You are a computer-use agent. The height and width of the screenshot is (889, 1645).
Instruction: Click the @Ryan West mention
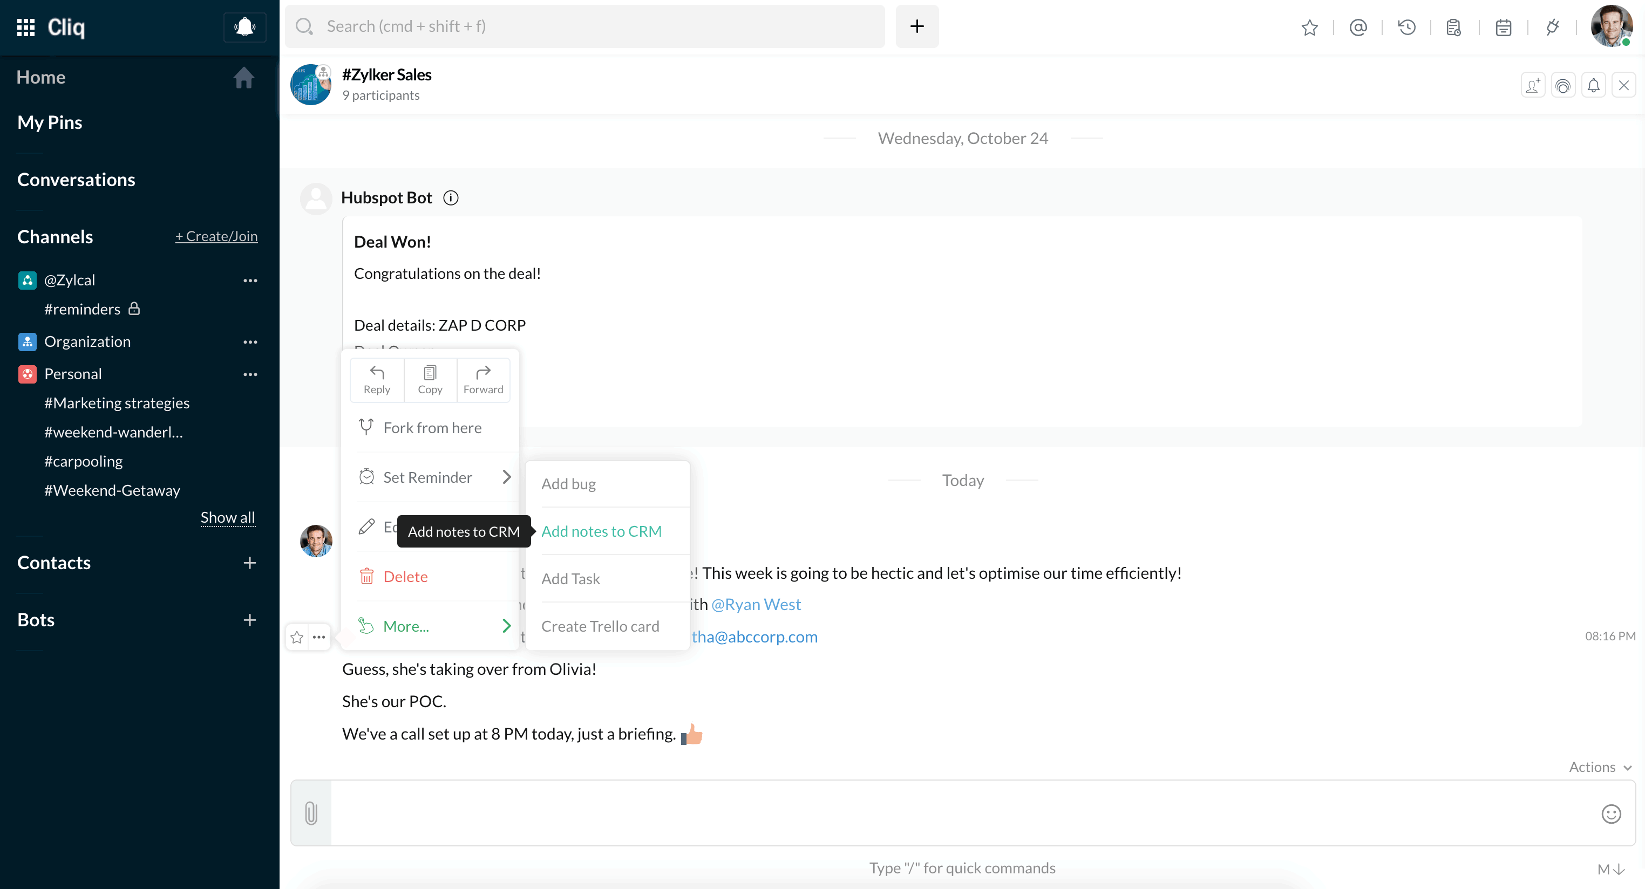tap(756, 604)
